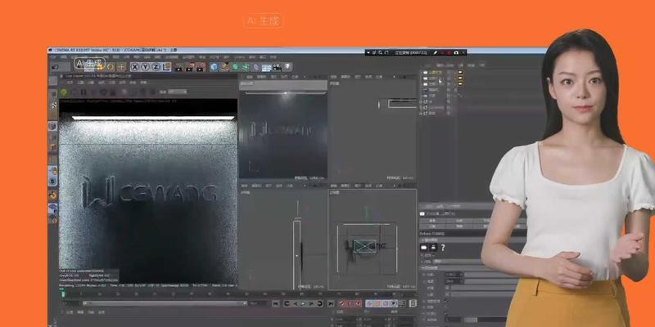Add a Cube primitive object
655x327 pixels.
point(215,67)
